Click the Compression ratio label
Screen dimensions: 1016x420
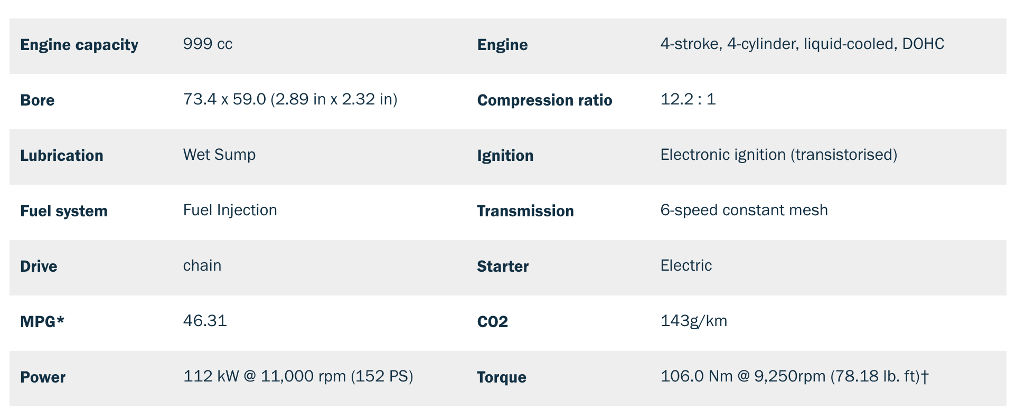pyautogui.click(x=544, y=100)
